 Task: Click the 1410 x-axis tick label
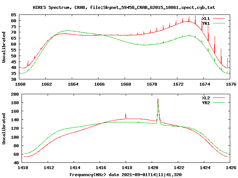[x=23, y=168]
